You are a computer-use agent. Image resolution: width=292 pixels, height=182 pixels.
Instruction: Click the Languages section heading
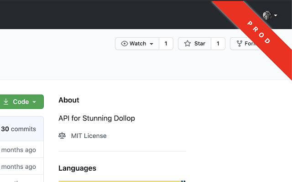pyautogui.click(x=77, y=168)
